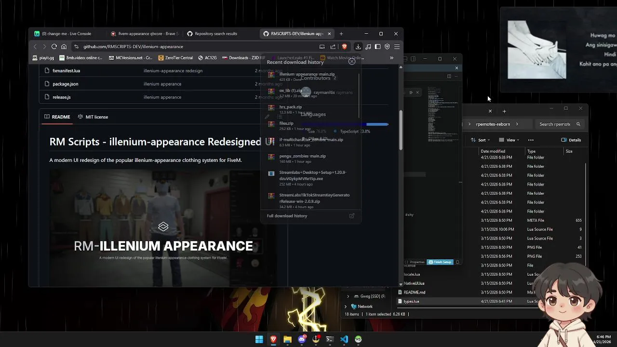Close the RMSCRIPTS-DEV illenium tab
The height and width of the screenshot is (347, 617).
click(329, 34)
